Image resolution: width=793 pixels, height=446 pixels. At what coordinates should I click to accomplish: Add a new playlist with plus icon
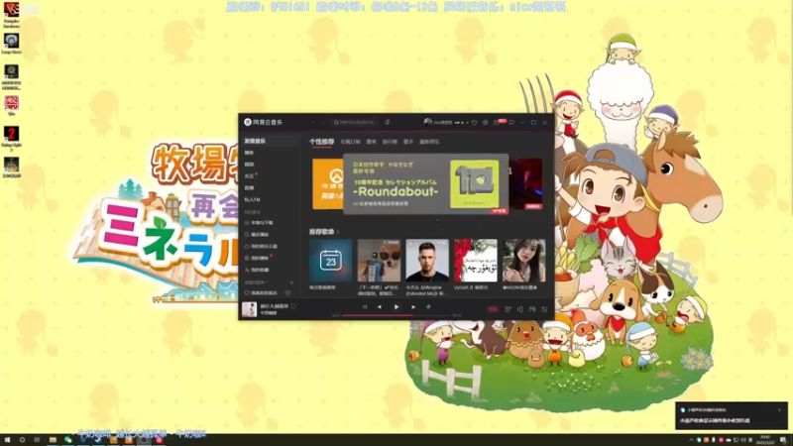pos(291,282)
